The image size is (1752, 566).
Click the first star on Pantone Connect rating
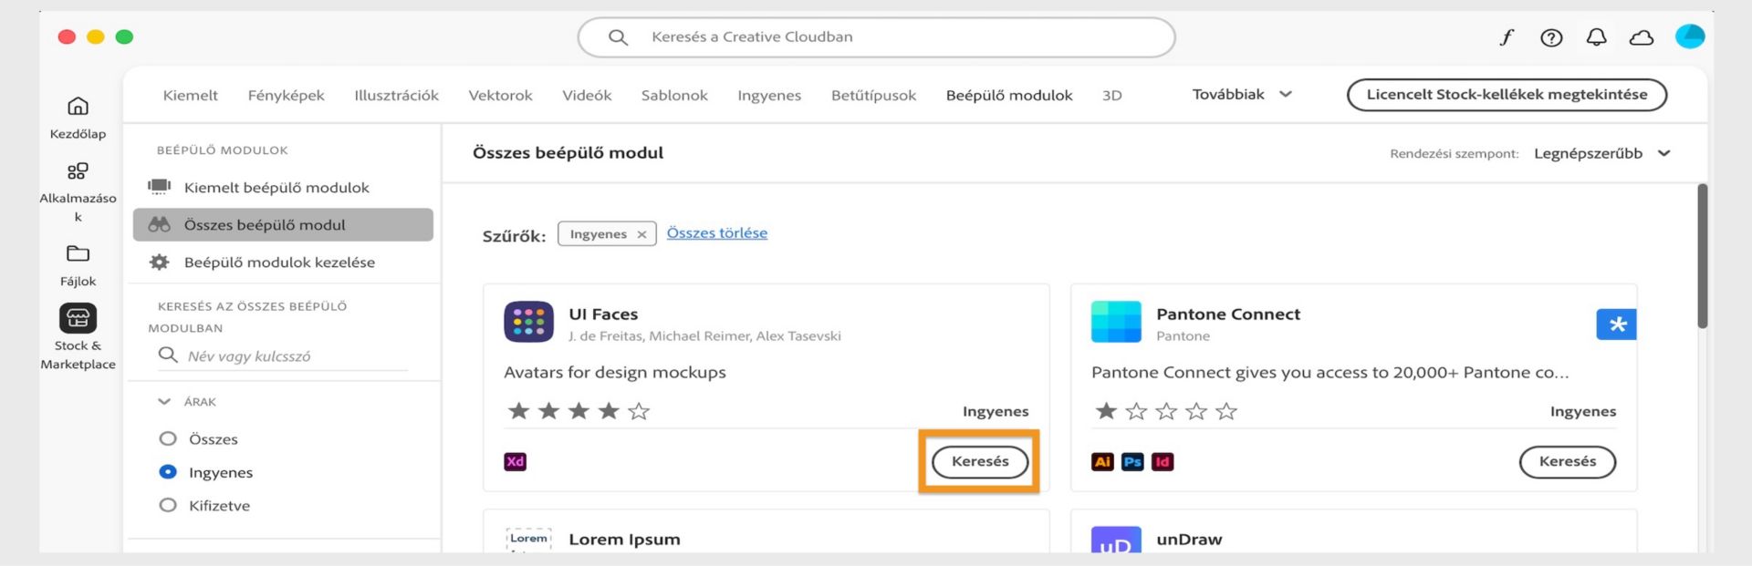pyautogui.click(x=1106, y=411)
